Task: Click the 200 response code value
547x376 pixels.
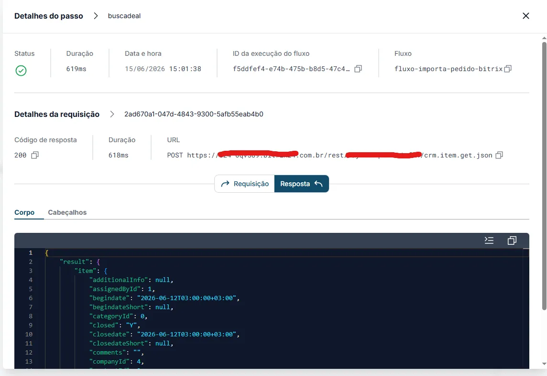Action: pos(20,155)
